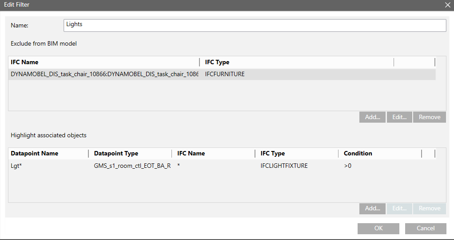The height and width of the screenshot is (240, 454).
Task: Click the GMS_s1_room_ctl_EOT_BA_R cell
Action: (x=132, y=166)
